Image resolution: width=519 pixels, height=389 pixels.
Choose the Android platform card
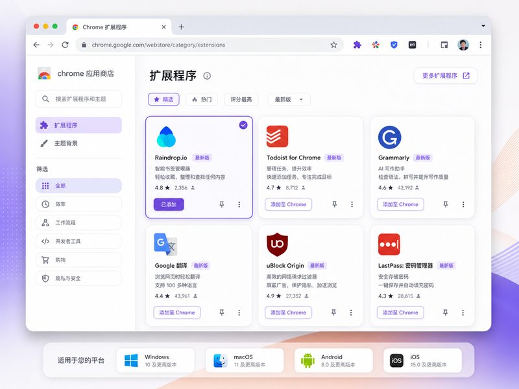333,360
